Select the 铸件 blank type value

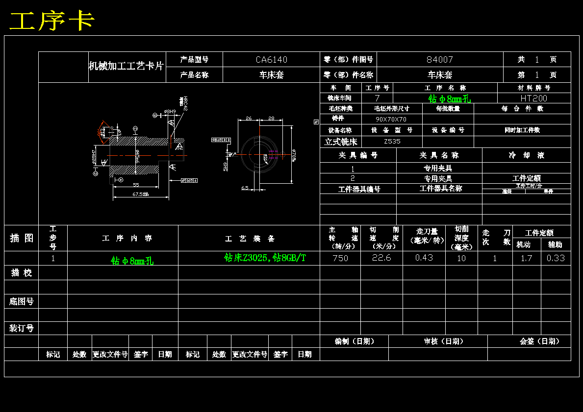tap(338, 118)
